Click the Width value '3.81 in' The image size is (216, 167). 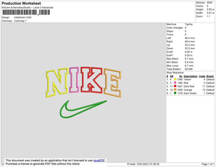[x=211, y=13]
